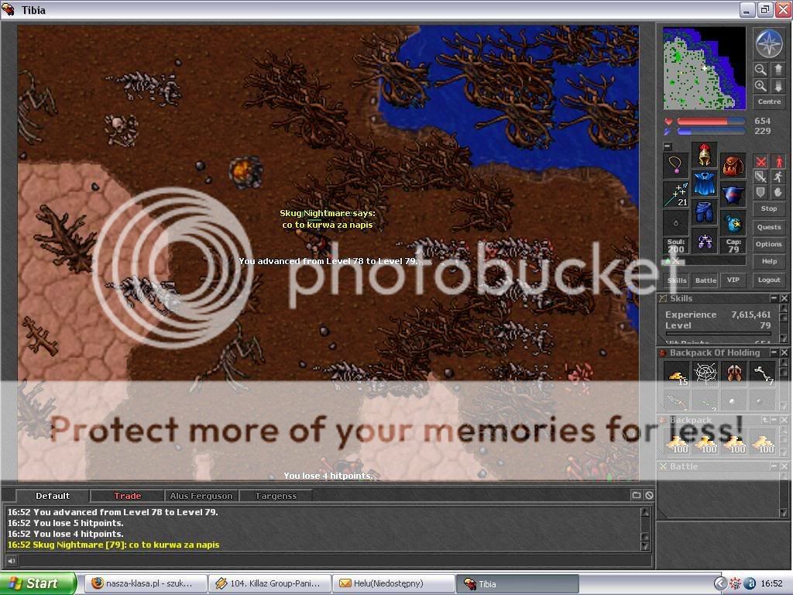Switch to Helu(Niedostępny) taskbar window
Viewport: 793px width, 595px height.
(x=393, y=583)
